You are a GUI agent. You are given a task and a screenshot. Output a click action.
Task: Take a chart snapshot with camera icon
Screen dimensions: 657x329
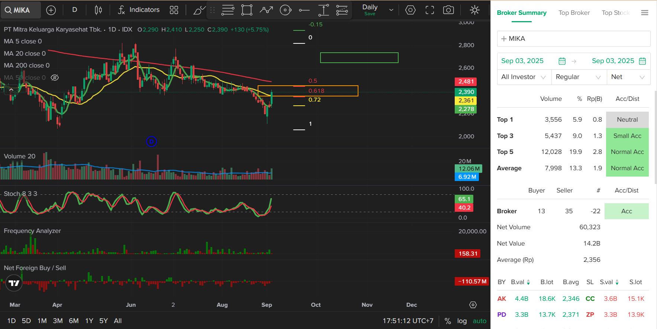click(448, 10)
